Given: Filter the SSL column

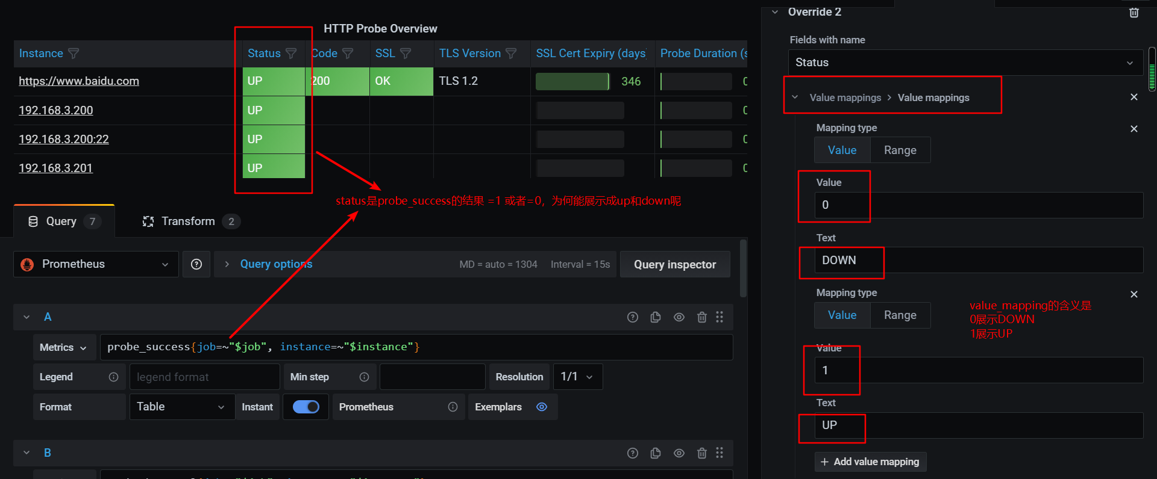Looking at the screenshot, I should click(406, 54).
